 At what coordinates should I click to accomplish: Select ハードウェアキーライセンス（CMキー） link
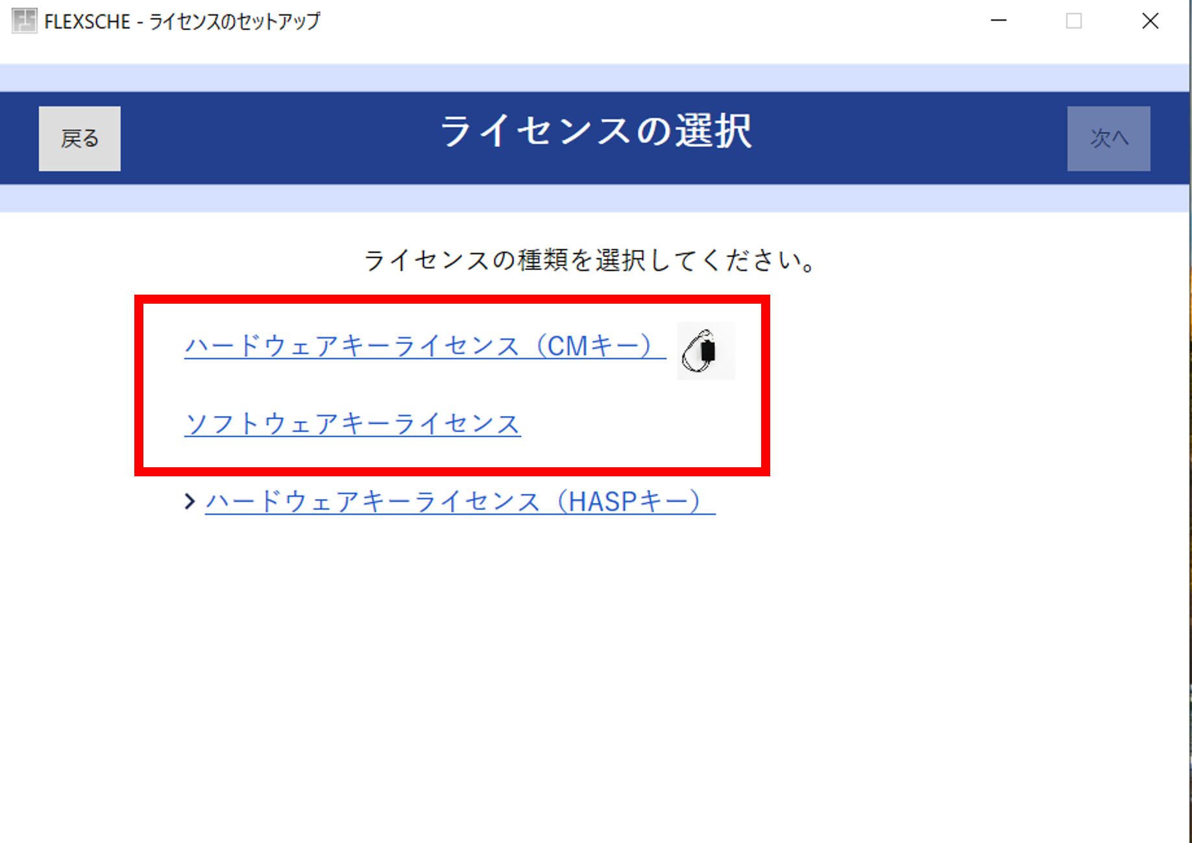[424, 346]
